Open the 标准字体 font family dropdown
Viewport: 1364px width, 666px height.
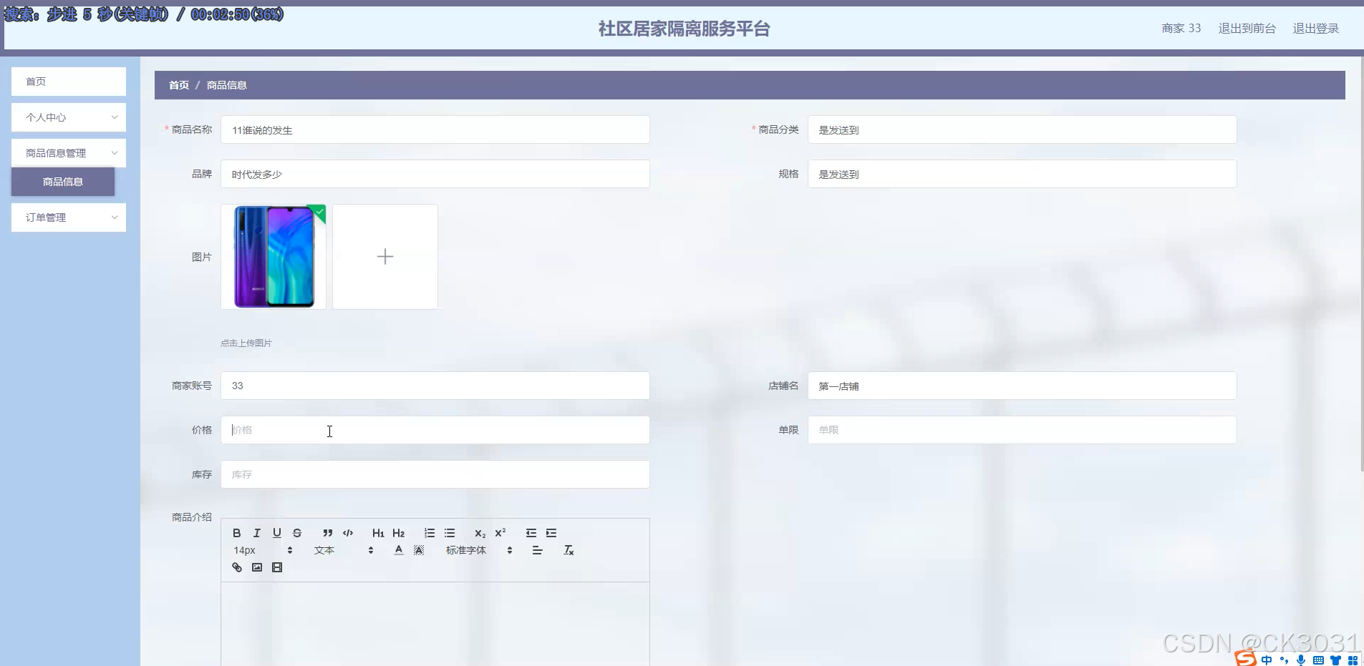tap(479, 550)
